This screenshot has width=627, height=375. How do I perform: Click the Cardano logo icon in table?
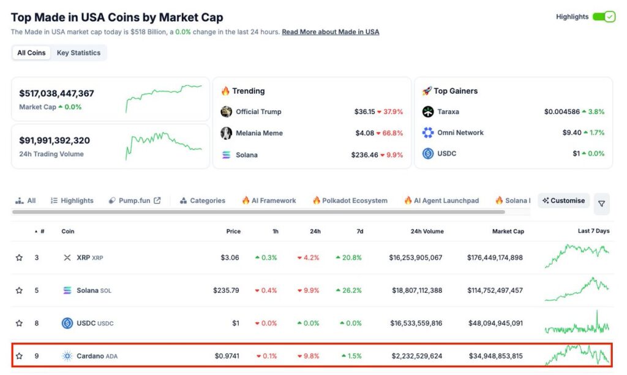click(x=67, y=355)
